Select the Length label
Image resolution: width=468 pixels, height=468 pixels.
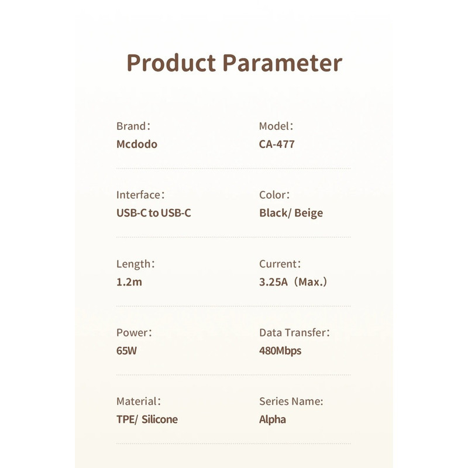pyautogui.click(x=136, y=264)
